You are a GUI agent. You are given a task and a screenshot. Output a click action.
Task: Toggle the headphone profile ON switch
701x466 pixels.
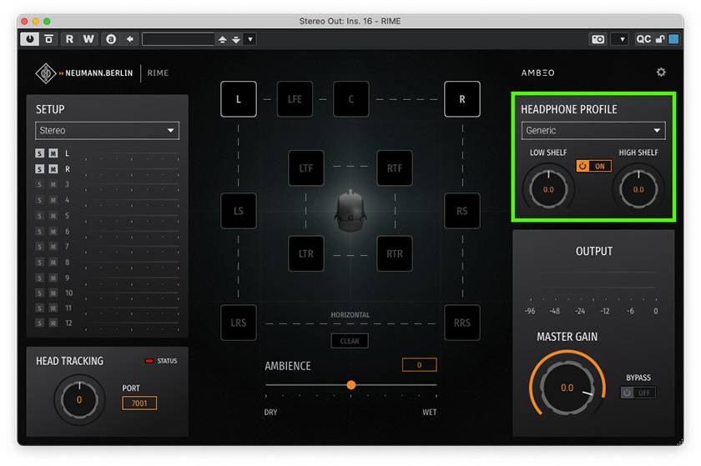click(x=593, y=166)
